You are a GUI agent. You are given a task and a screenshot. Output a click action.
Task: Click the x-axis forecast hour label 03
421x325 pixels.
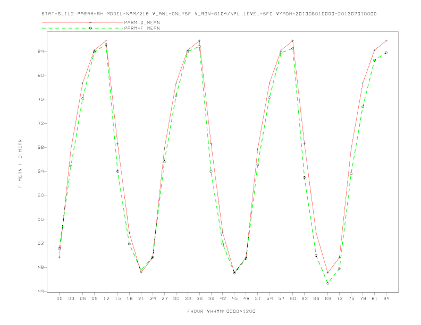tap(71, 298)
